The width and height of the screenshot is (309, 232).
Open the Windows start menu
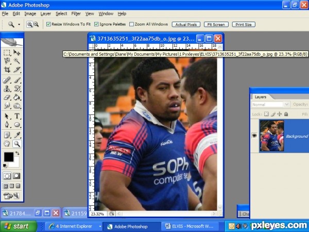point(19,226)
